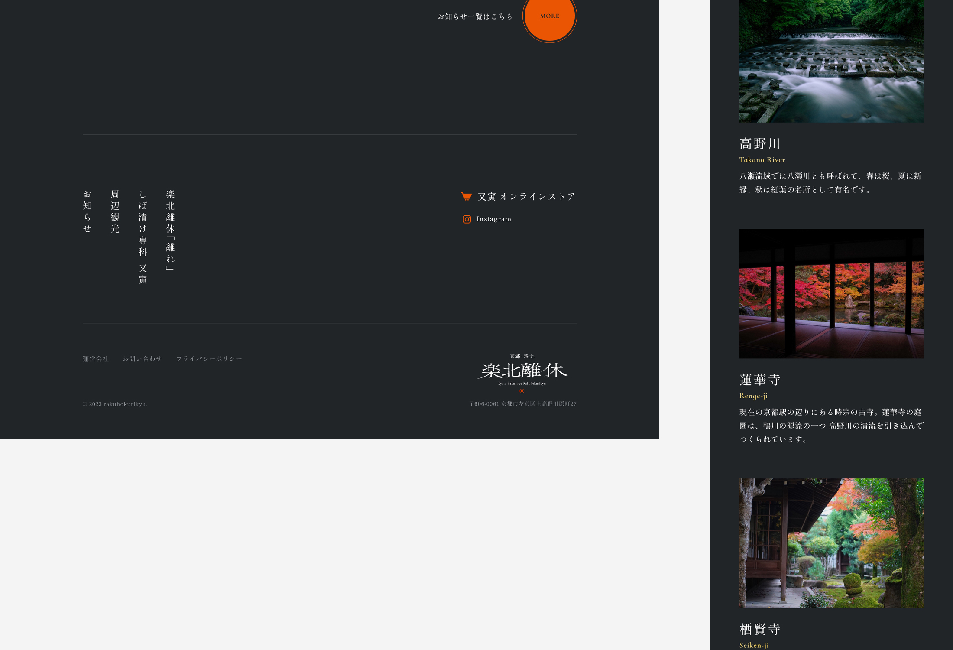
Task: Click the 蓮華寺 heading
Action: pyautogui.click(x=759, y=380)
